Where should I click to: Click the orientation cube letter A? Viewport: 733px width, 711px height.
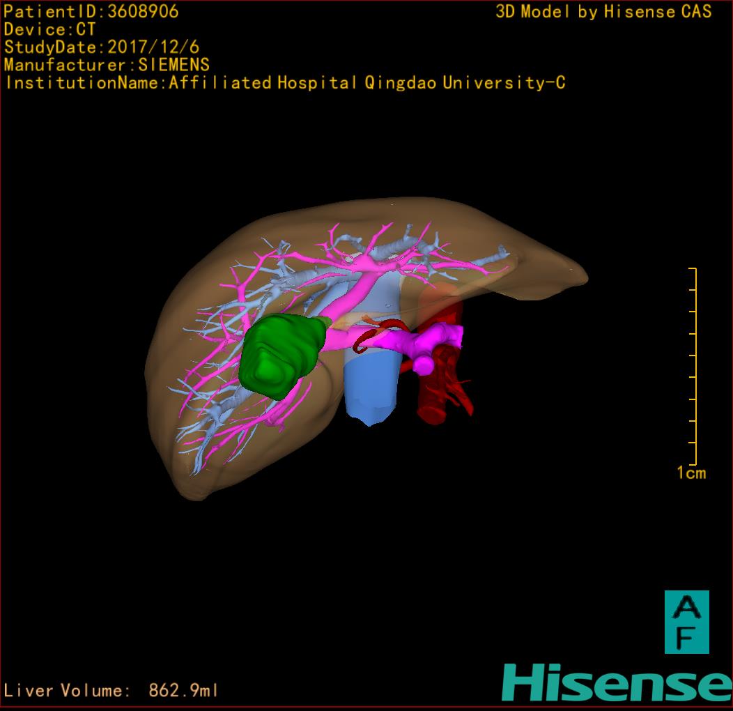(x=686, y=608)
